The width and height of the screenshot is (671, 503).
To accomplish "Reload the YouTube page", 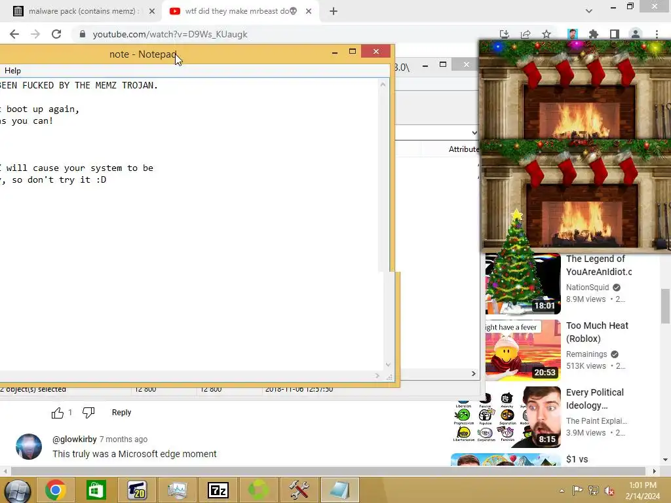I will tap(56, 34).
